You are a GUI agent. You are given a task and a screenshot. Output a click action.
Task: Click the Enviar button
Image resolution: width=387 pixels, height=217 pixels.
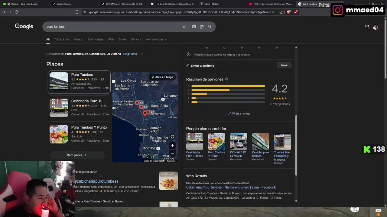284,65
